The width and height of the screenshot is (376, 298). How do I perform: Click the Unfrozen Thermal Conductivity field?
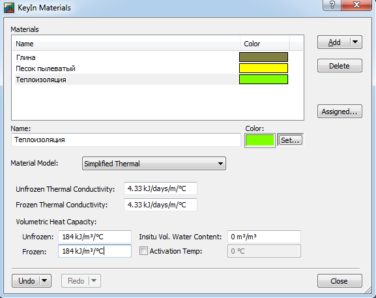[x=160, y=188]
